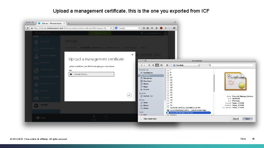Click Cancel in the File Upload dialog
264x148 pixels.
236,119
